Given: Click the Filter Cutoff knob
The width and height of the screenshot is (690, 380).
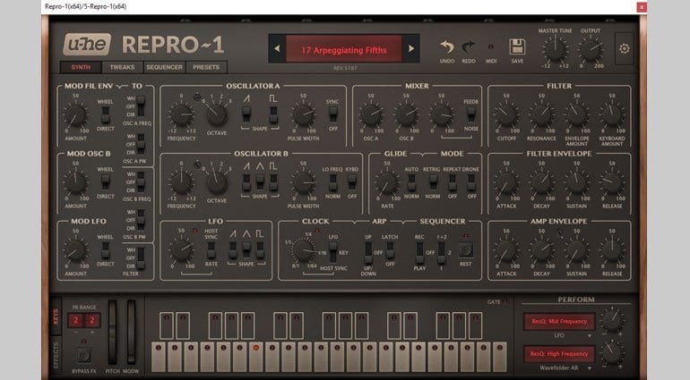Looking at the screenshot, I should [x=506, y=115].
